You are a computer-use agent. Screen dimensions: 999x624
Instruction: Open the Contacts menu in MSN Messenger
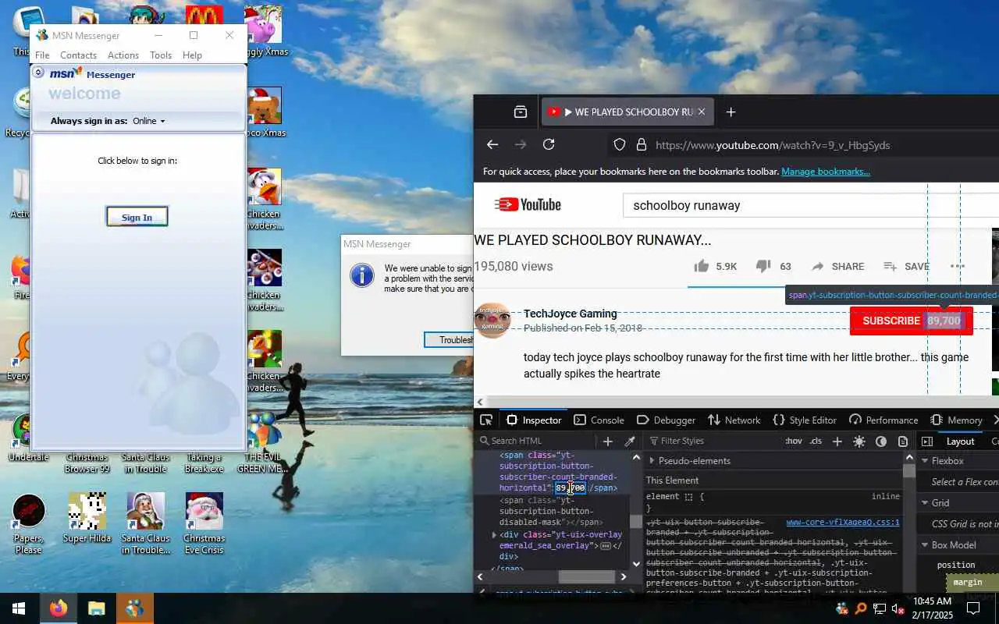pos(78,55)
